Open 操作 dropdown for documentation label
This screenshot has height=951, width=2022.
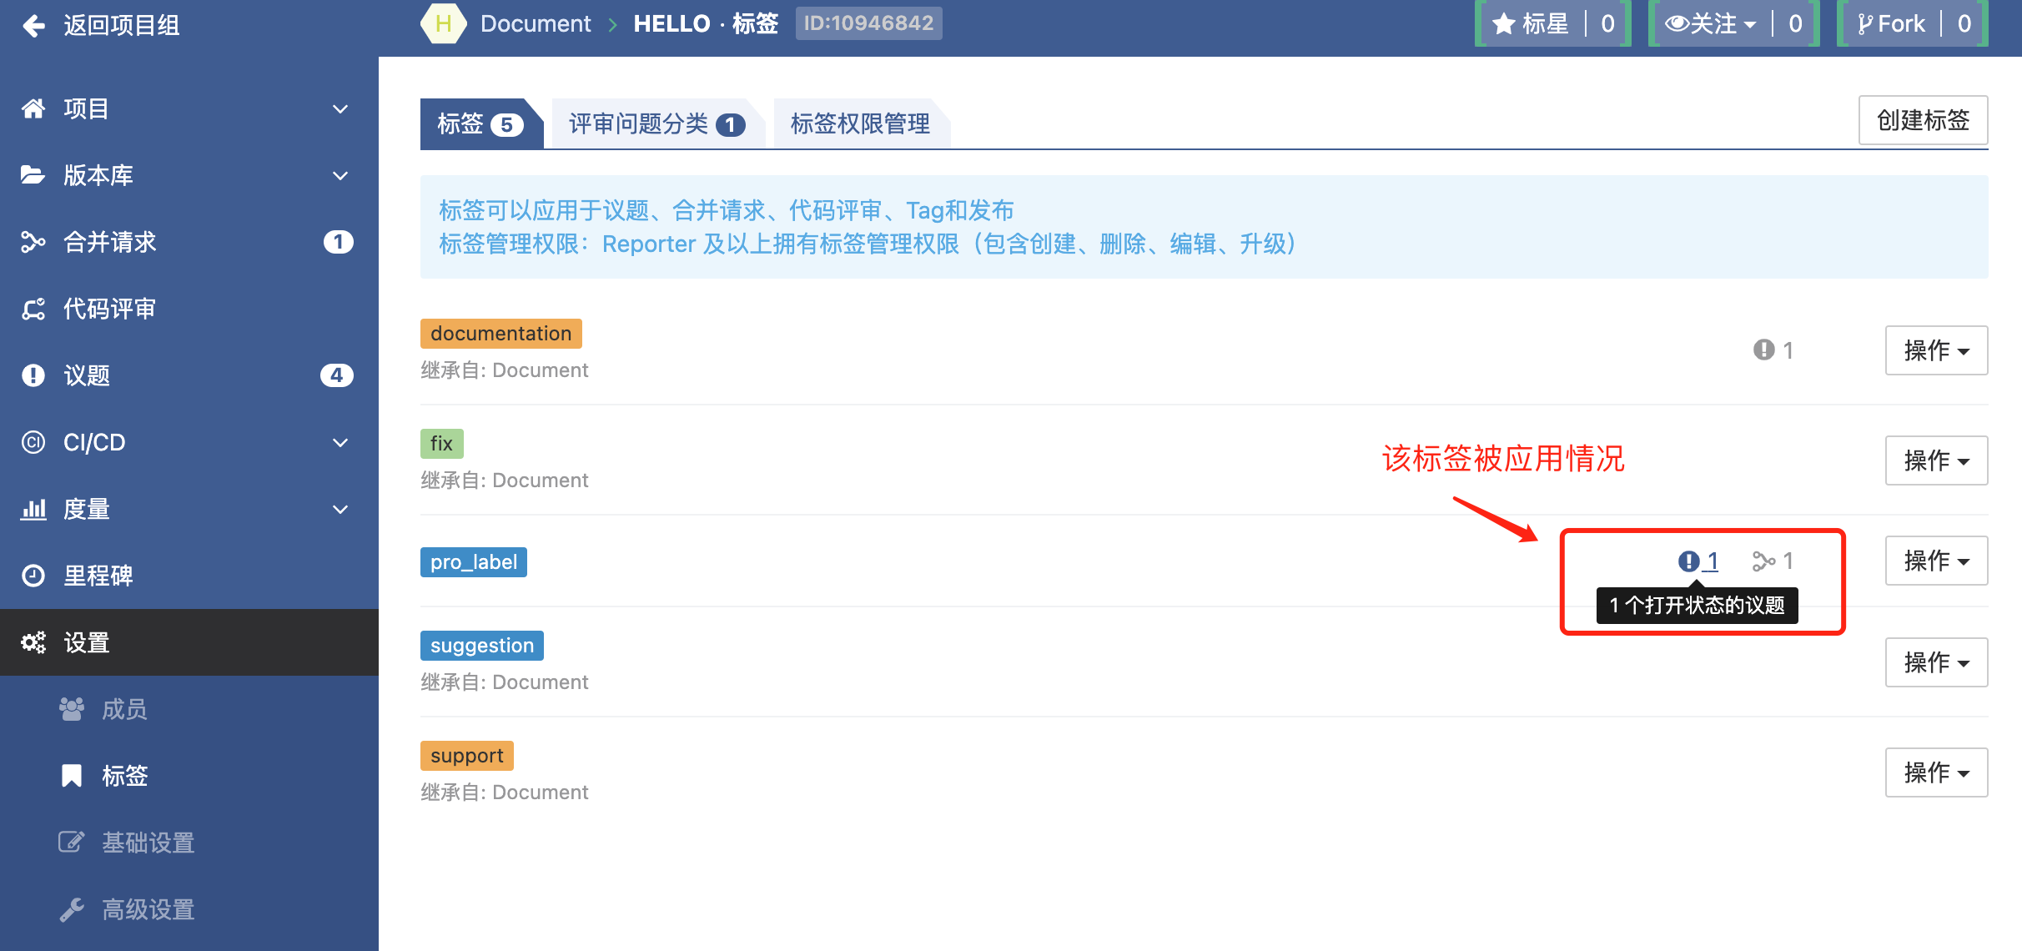pyautogui.click(x=1935, y=350)
